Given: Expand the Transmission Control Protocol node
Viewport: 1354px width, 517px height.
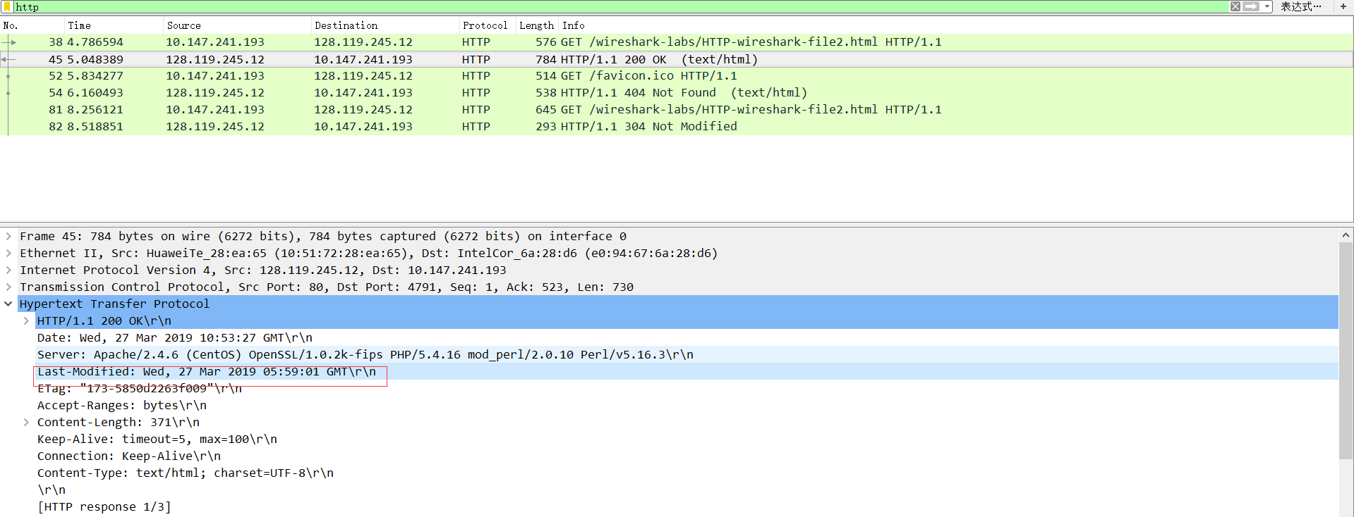Looking at the screenshot, I should pyautogui.click(x=8, y=287).
